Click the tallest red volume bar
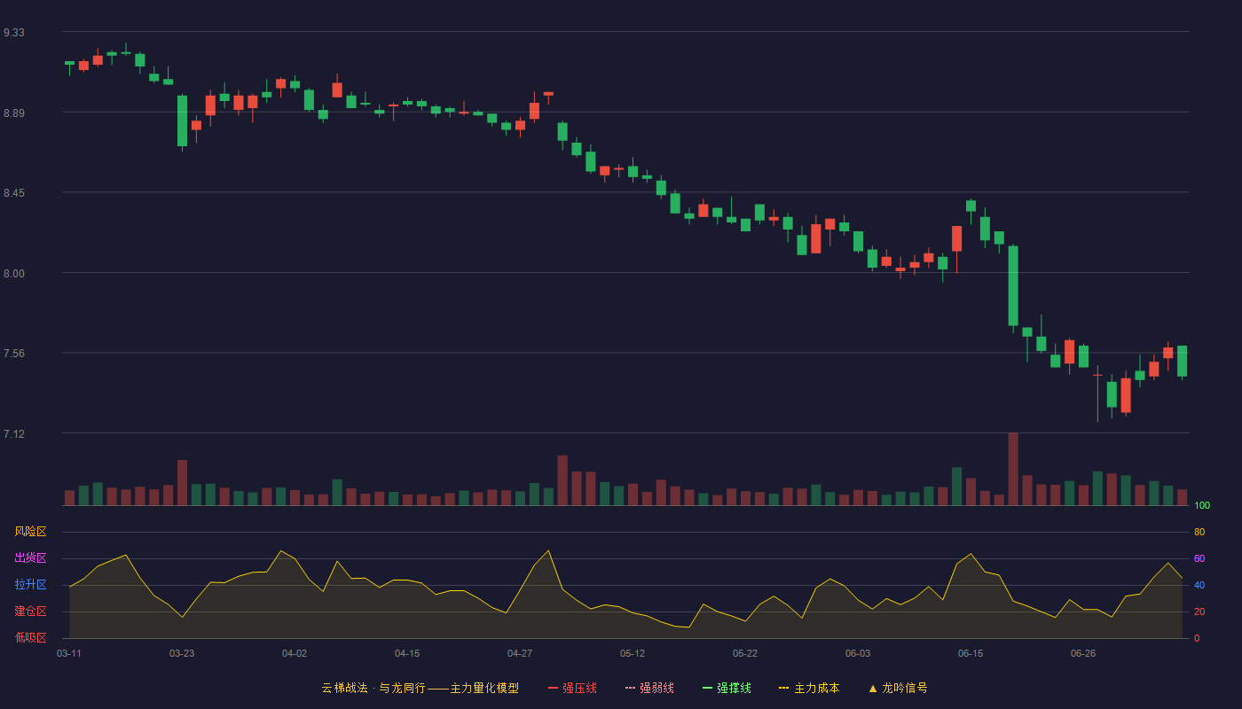This screenshot has width=1242, height=709. 1013,469
